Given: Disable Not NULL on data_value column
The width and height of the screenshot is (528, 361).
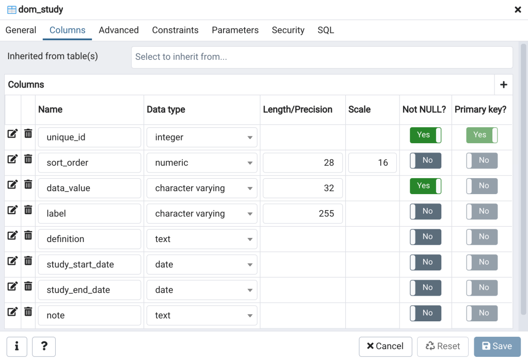Looking at the screenshot, I should tap(425, 186).
